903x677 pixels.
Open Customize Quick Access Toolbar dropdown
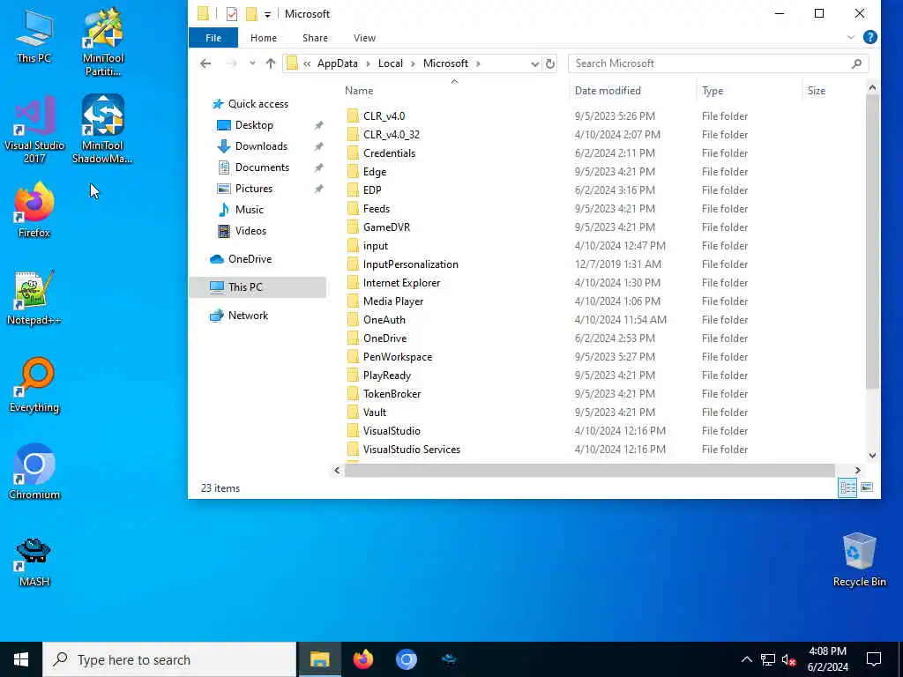pos(267,14)
